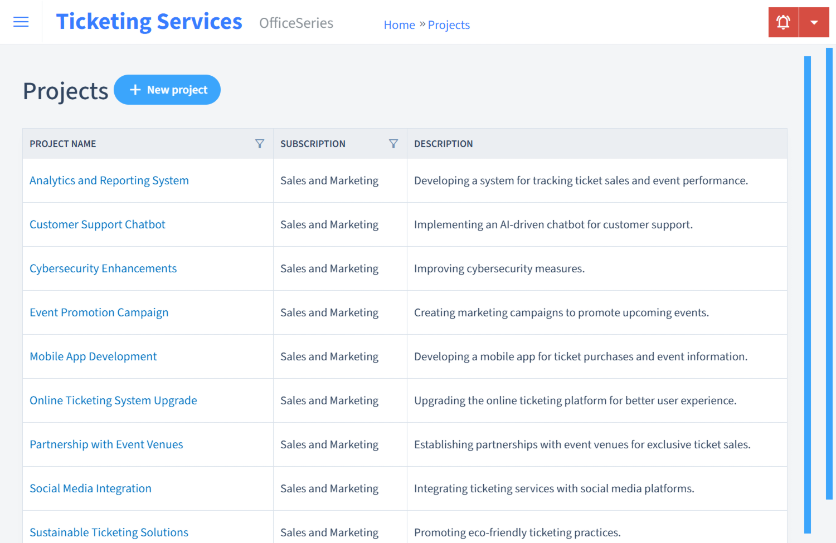The height and width of the screenshot is (543, 836).
Task: Expand the dropdown beside the bell icon
Action: pos(814,22)
